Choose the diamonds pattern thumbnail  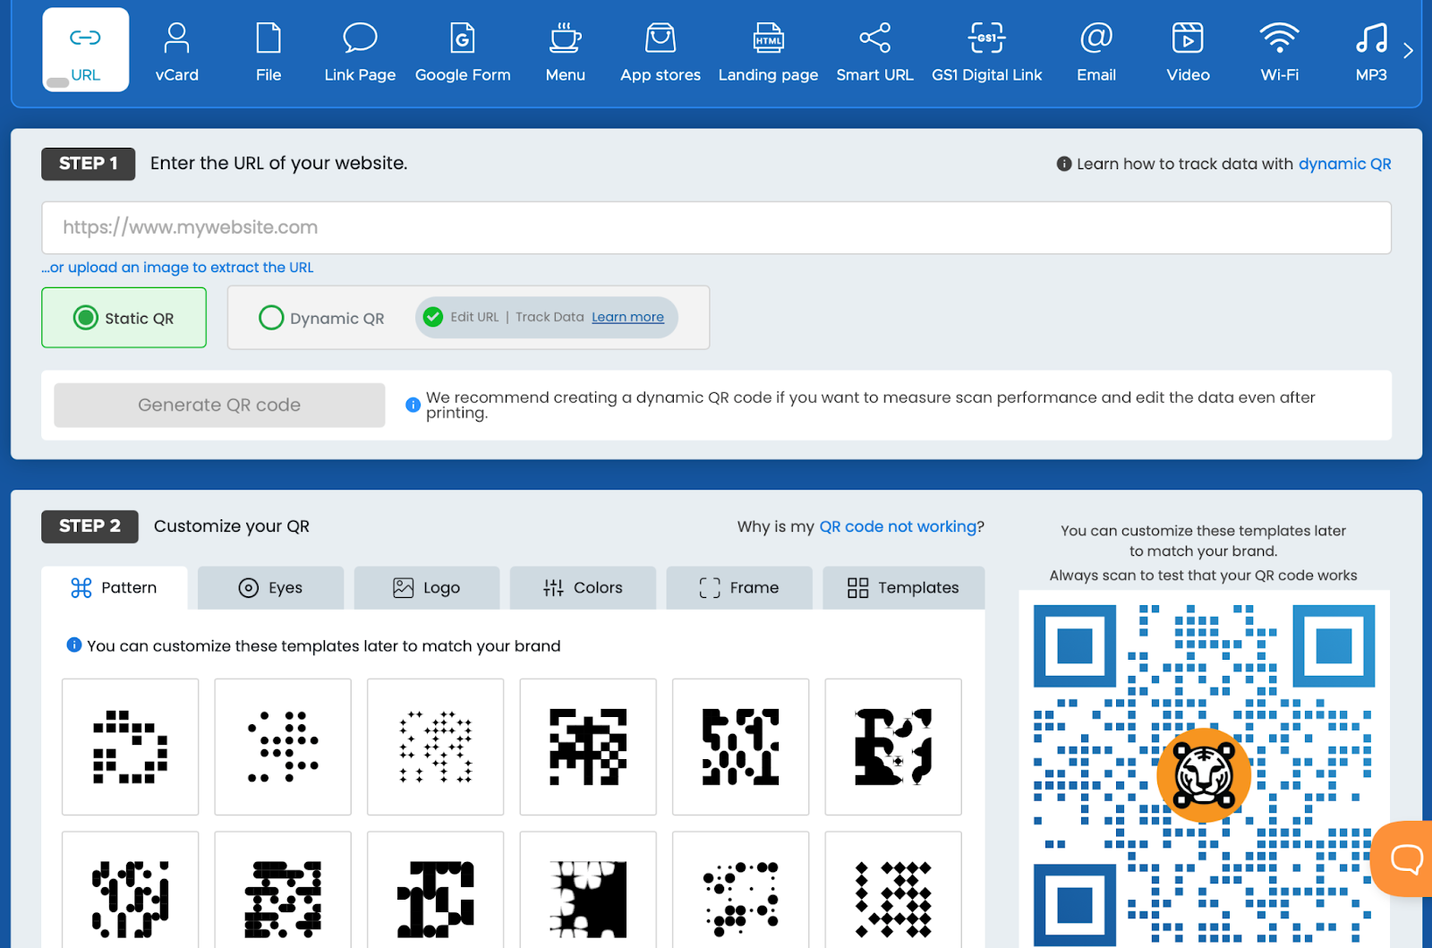893,890
